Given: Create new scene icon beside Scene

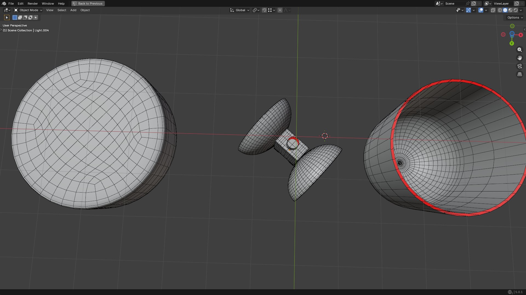Looking at the screenshot, I should [474, 4].
